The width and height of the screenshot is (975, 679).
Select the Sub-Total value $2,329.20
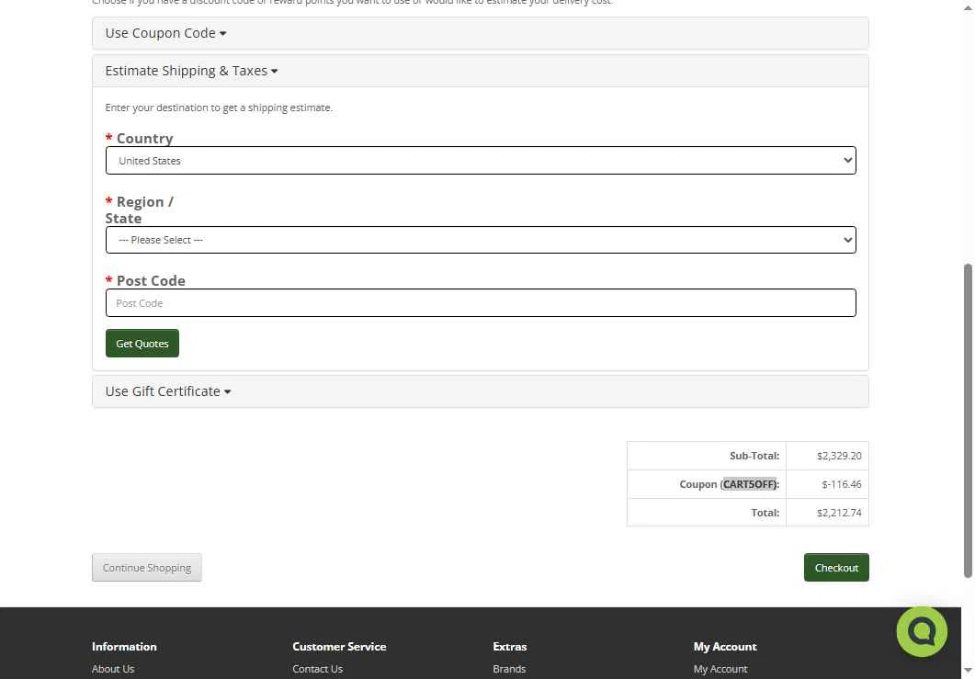(839, 456)
